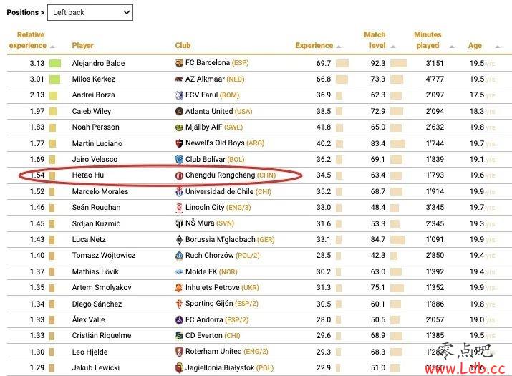Click the AZ Alkmaar club logo
The image size is (512, 376).
click(179, 79)
